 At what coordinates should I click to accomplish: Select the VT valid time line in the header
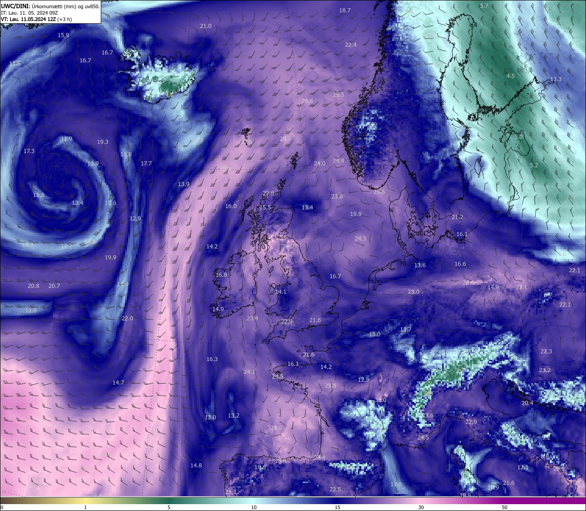coord(36,19)
